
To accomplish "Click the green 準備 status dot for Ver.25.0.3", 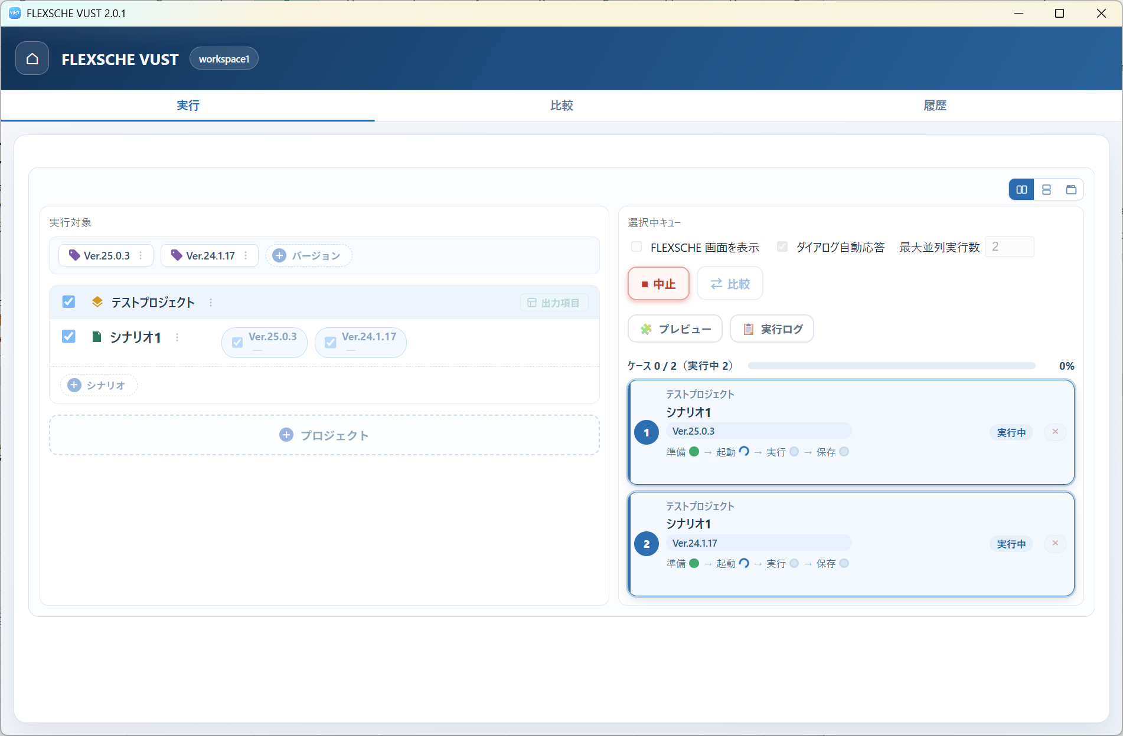I will pyautogui.click(x=694, y=452).
